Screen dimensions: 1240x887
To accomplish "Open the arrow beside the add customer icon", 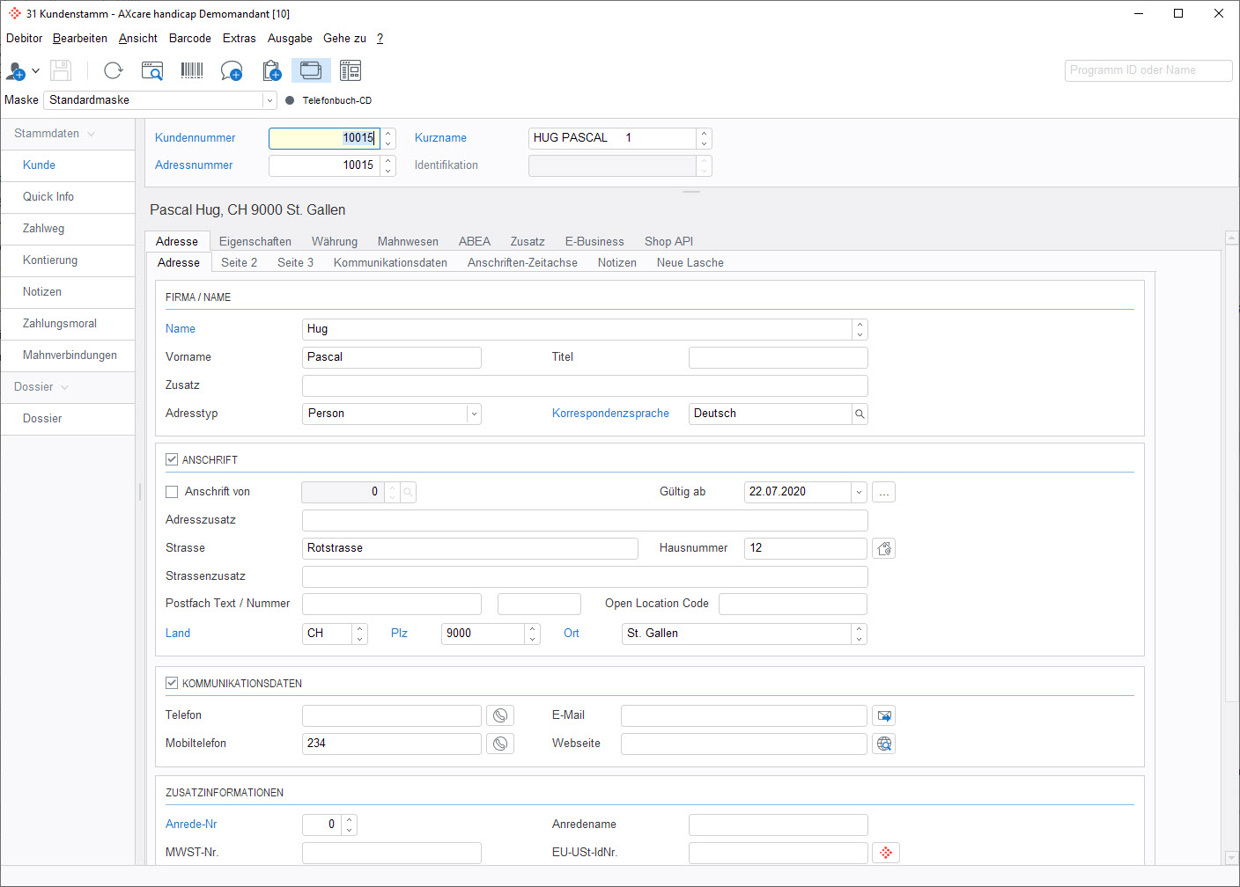I will [36, 70].
